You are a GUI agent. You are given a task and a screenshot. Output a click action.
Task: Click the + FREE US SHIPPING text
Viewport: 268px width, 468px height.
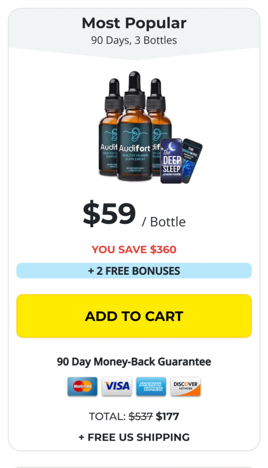click(x=134, y=437)
